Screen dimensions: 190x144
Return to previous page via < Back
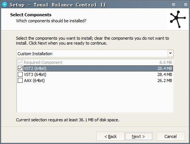click(110, 136)
